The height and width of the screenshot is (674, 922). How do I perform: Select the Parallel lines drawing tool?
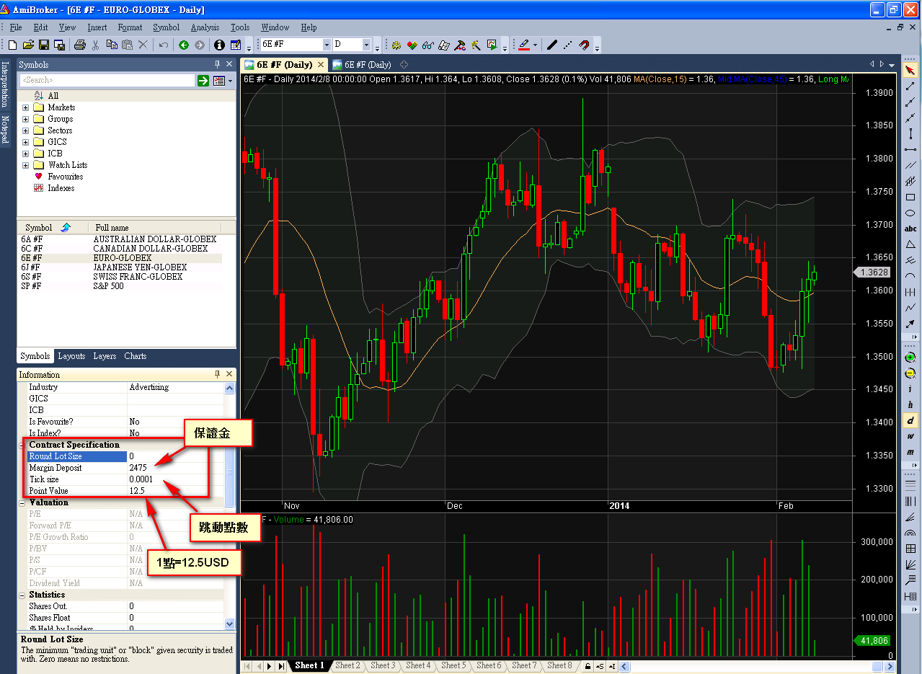tap(910, 165)
